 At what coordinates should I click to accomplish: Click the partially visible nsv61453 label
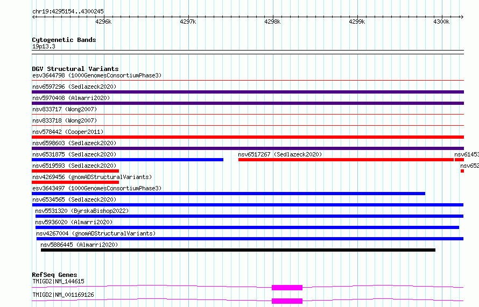467,154
